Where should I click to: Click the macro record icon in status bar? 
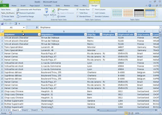(10, 113)
